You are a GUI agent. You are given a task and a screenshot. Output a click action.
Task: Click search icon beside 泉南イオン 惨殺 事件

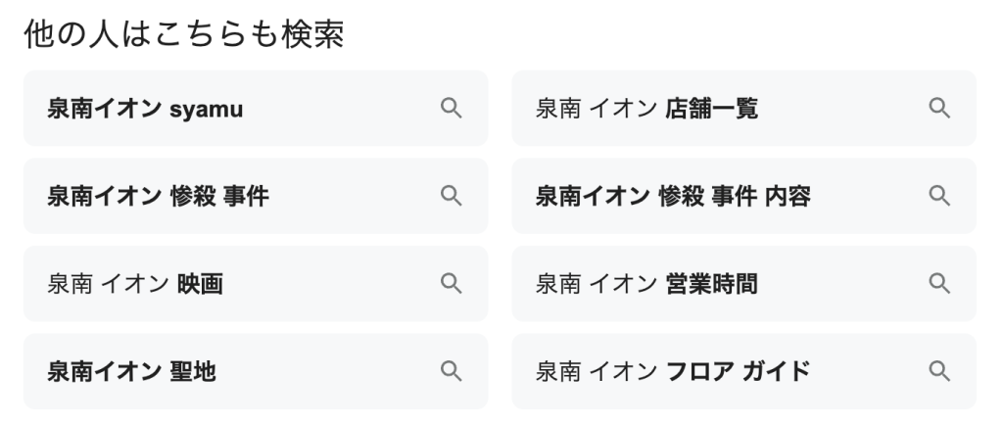coord(451,196)
